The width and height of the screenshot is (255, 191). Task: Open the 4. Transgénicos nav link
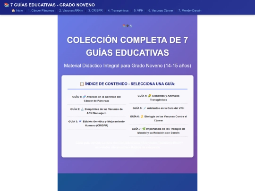click(118, 10)
